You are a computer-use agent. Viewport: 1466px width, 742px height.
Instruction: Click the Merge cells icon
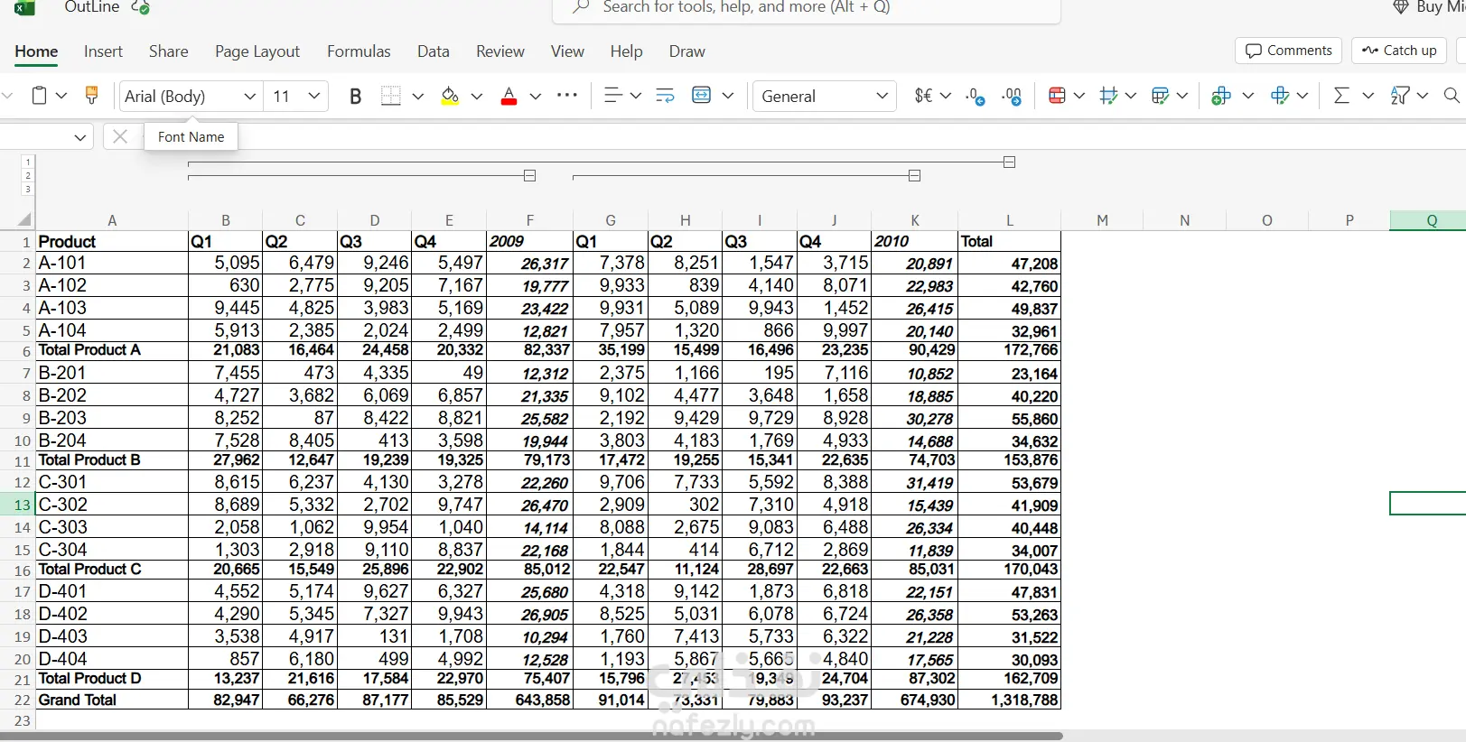(701, 96)
